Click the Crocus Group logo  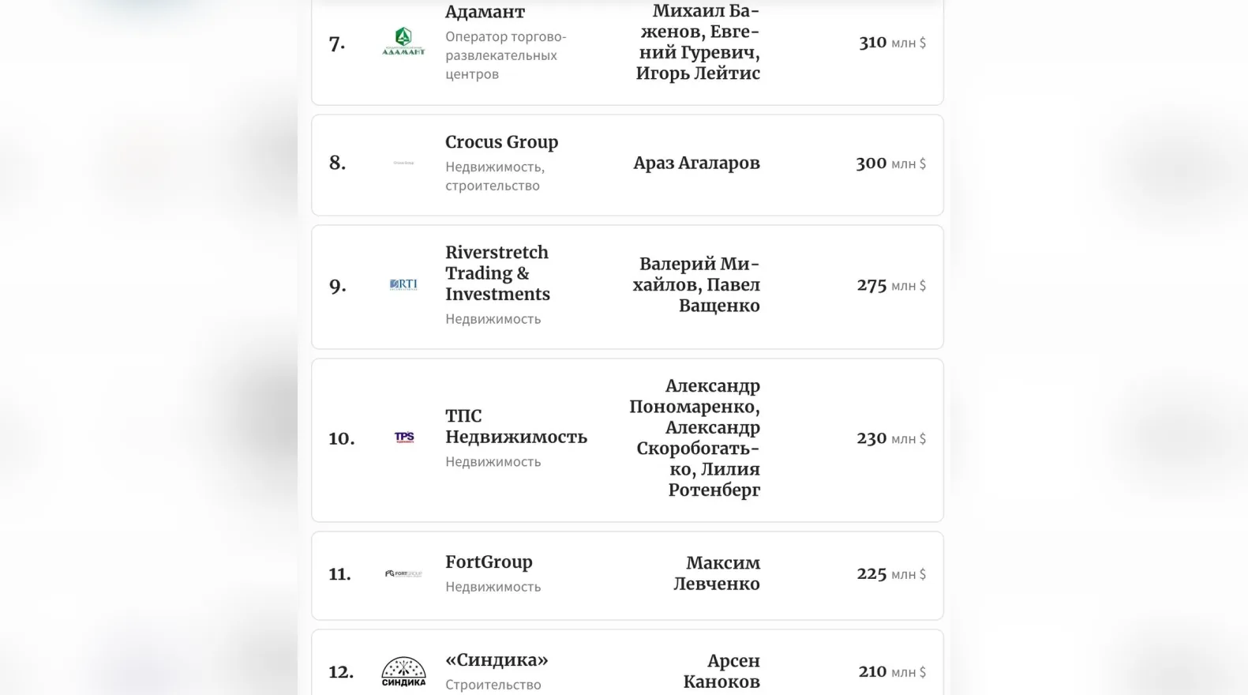403,163
